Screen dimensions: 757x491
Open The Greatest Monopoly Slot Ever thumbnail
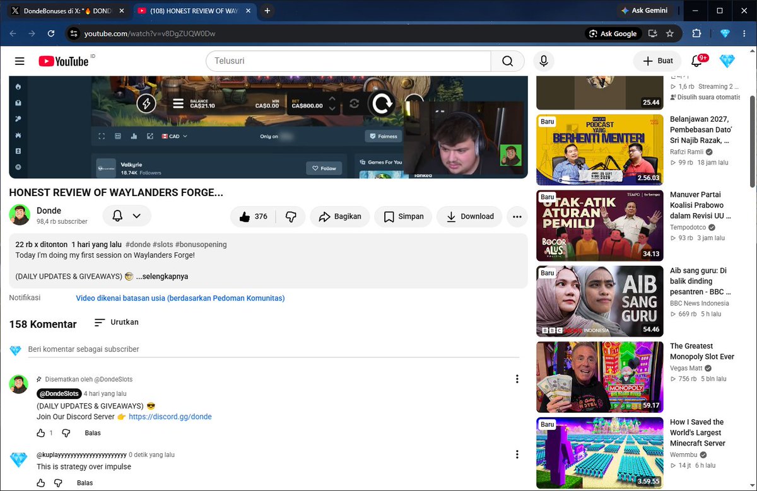pyautogui.click(x=600, y=377)
